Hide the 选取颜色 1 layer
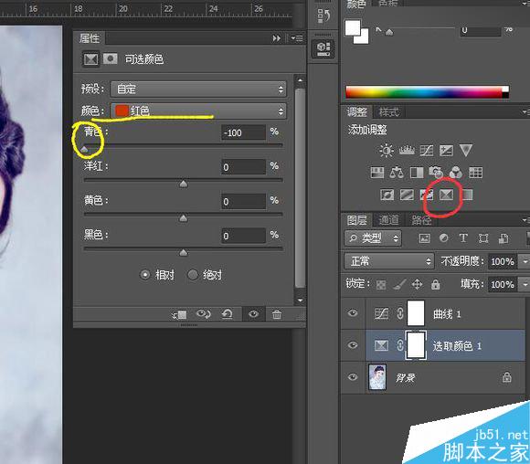This screenshot has height=464, width=530. pyautogui.click(x=353, y=345)
